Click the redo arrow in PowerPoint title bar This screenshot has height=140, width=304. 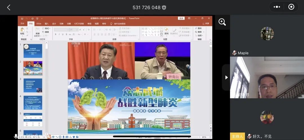(32, 19)
